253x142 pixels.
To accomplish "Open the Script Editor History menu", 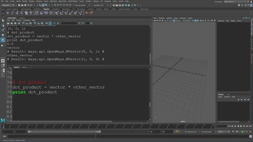I will pyautogui.click(x=19, y=21).
